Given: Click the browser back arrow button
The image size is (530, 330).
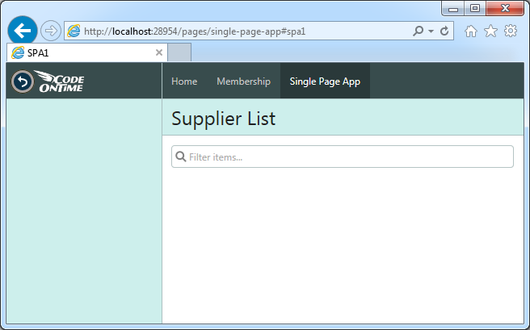Looking at the screenshot, I should 23,31.
